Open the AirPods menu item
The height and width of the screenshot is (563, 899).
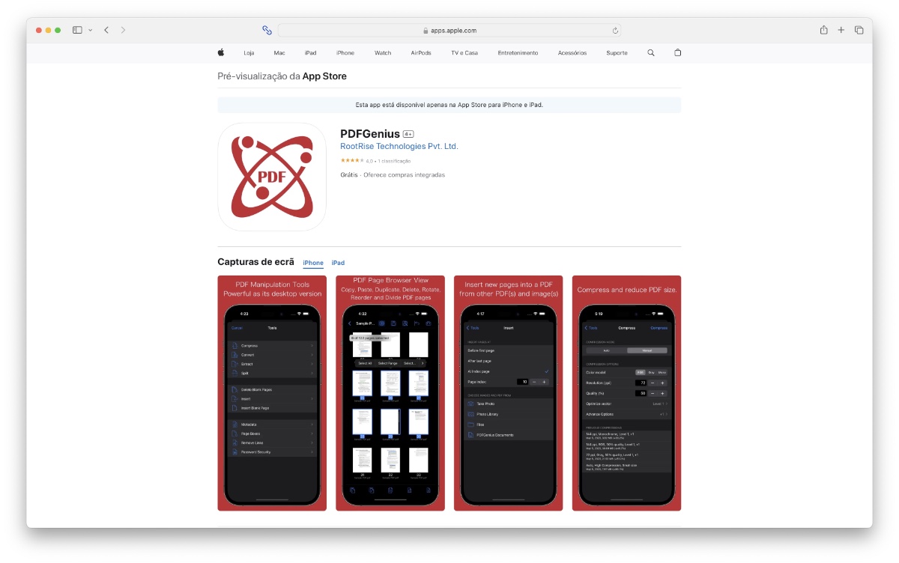click(x=421, y=53)
